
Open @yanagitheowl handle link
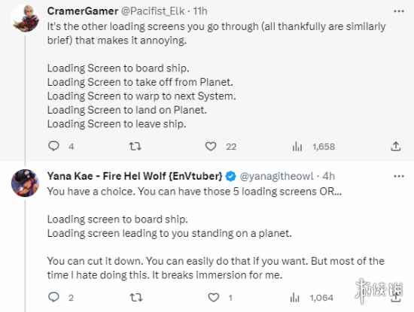coord(277,176)
